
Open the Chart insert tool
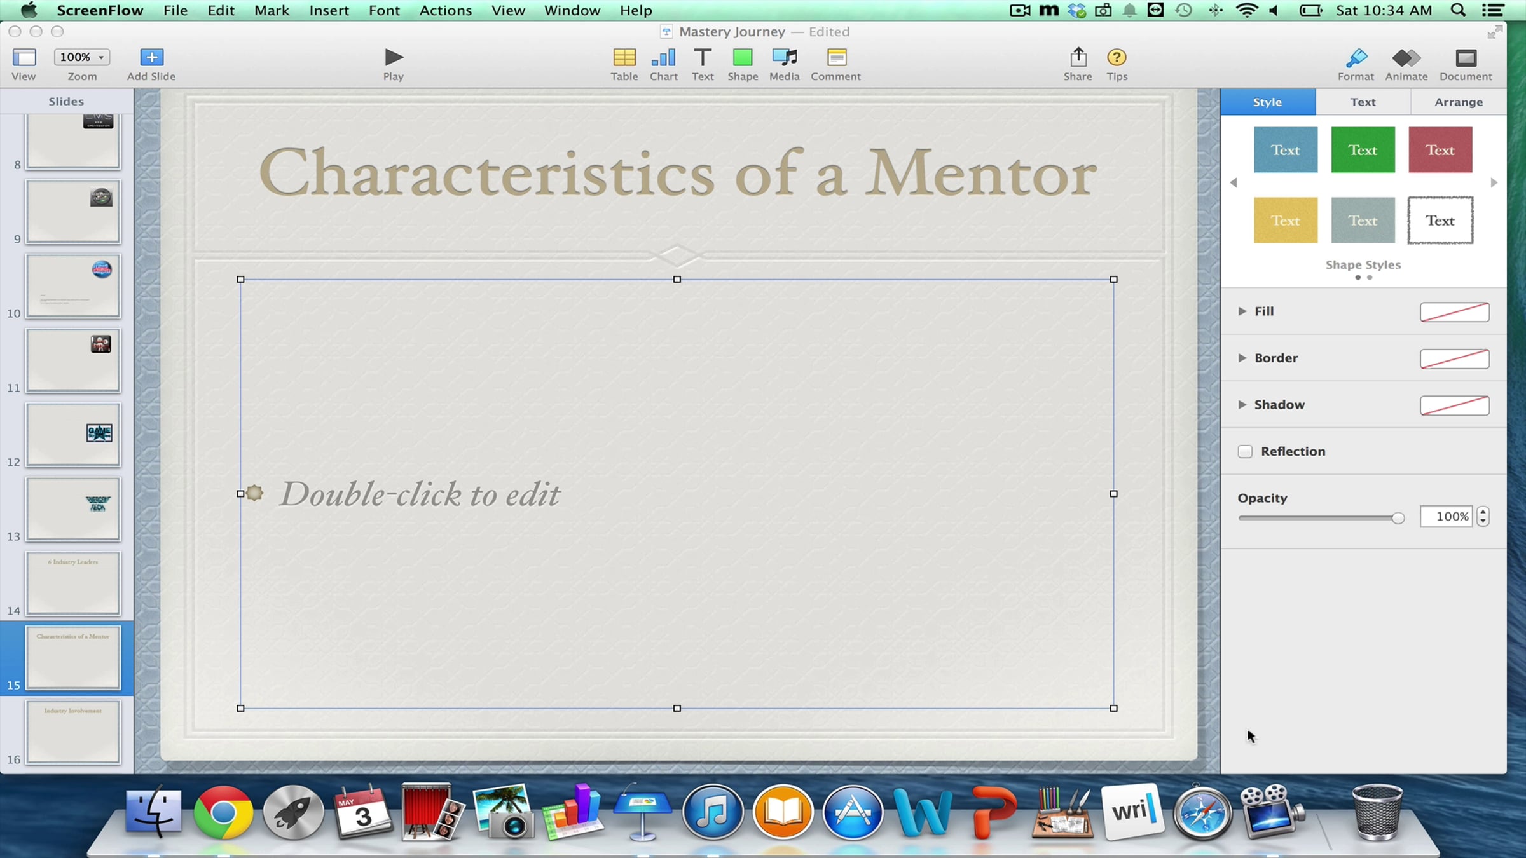click(x=663, y=58)
